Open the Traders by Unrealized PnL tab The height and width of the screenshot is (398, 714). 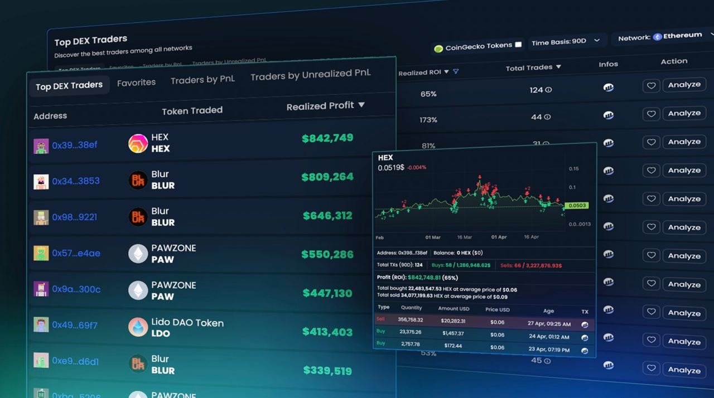click(x=310, y=74)
